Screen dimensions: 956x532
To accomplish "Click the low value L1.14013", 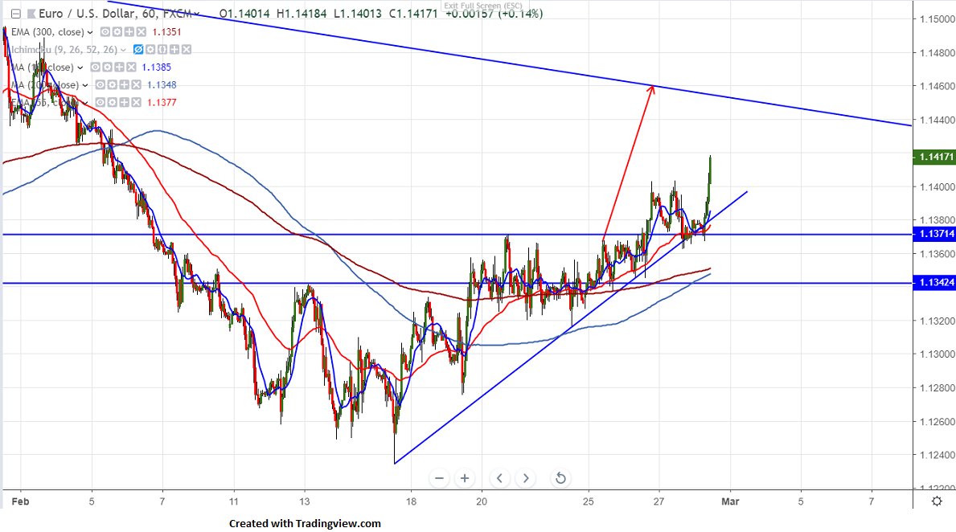I will click(357, 14).
